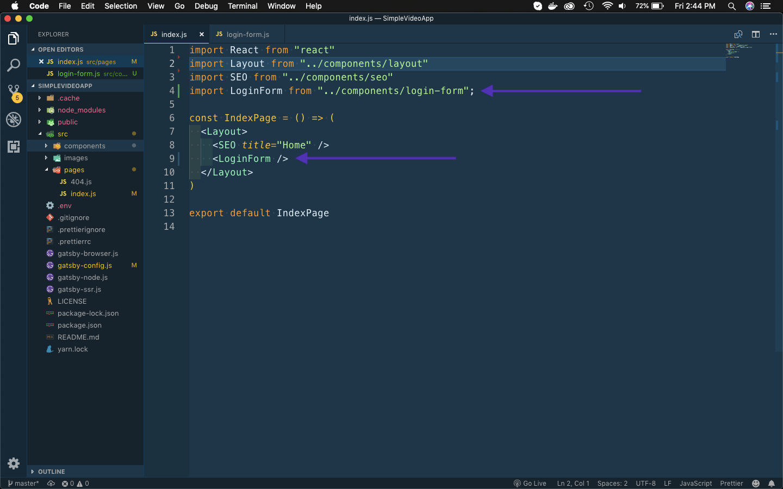The width and height of the screenshot is (783, 489).
Task: Click the master* branch indicator
Action: (23, 484)
